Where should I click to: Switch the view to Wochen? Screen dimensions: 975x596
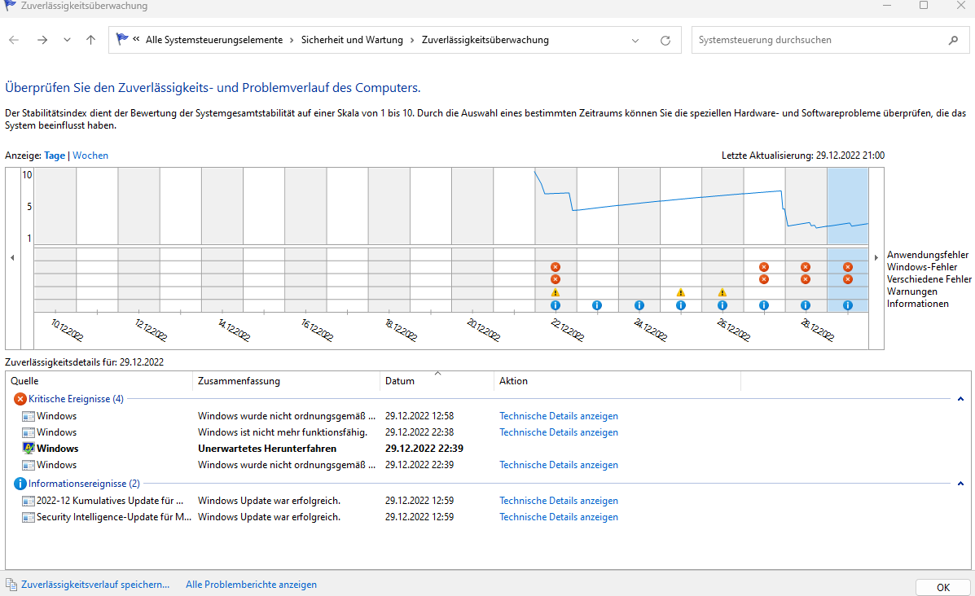[90, 156]
